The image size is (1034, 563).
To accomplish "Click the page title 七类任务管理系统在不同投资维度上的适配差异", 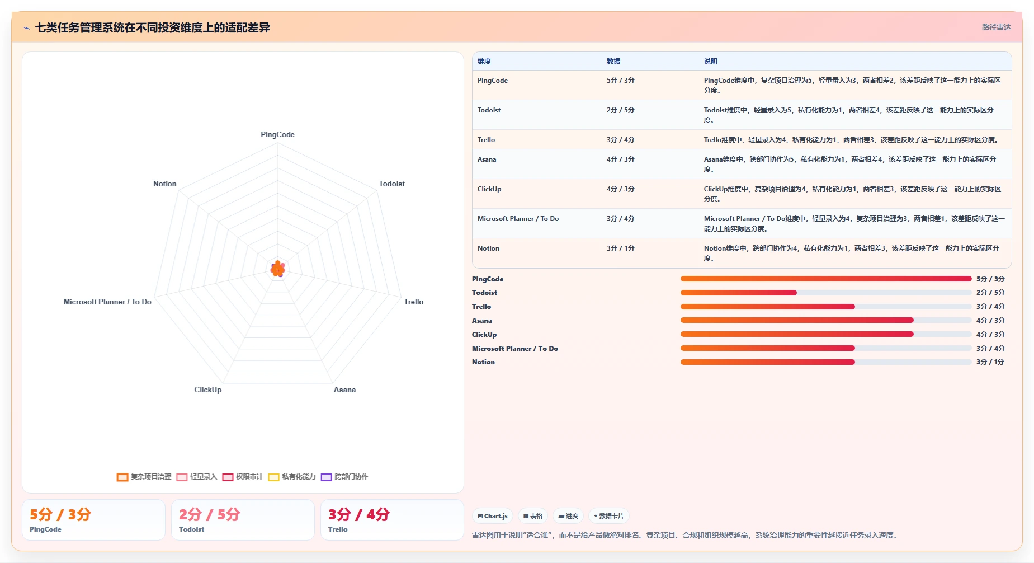I will click(152, 27).
